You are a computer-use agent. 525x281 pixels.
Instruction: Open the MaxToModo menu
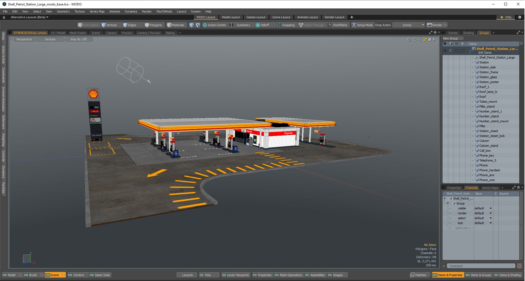pos(164,11)
